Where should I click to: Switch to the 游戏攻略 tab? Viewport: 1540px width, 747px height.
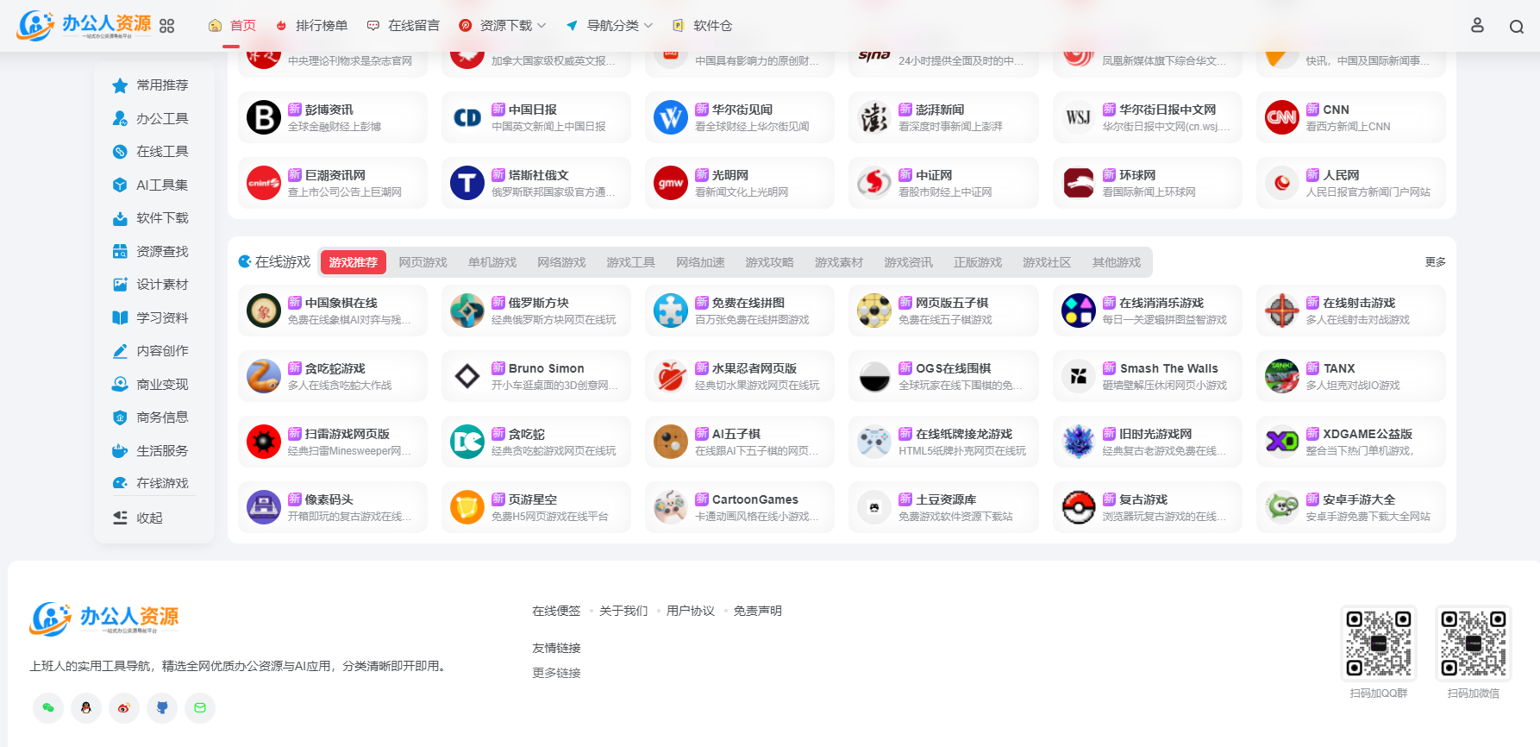click(x=769, y=262)
